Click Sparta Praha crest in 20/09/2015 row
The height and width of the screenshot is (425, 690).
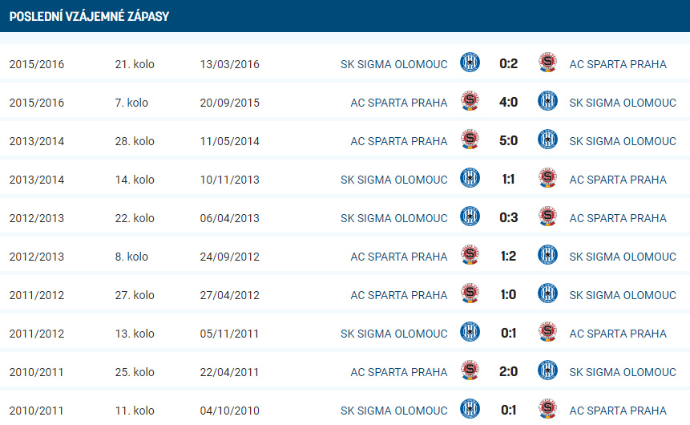[x=470, y=101]
